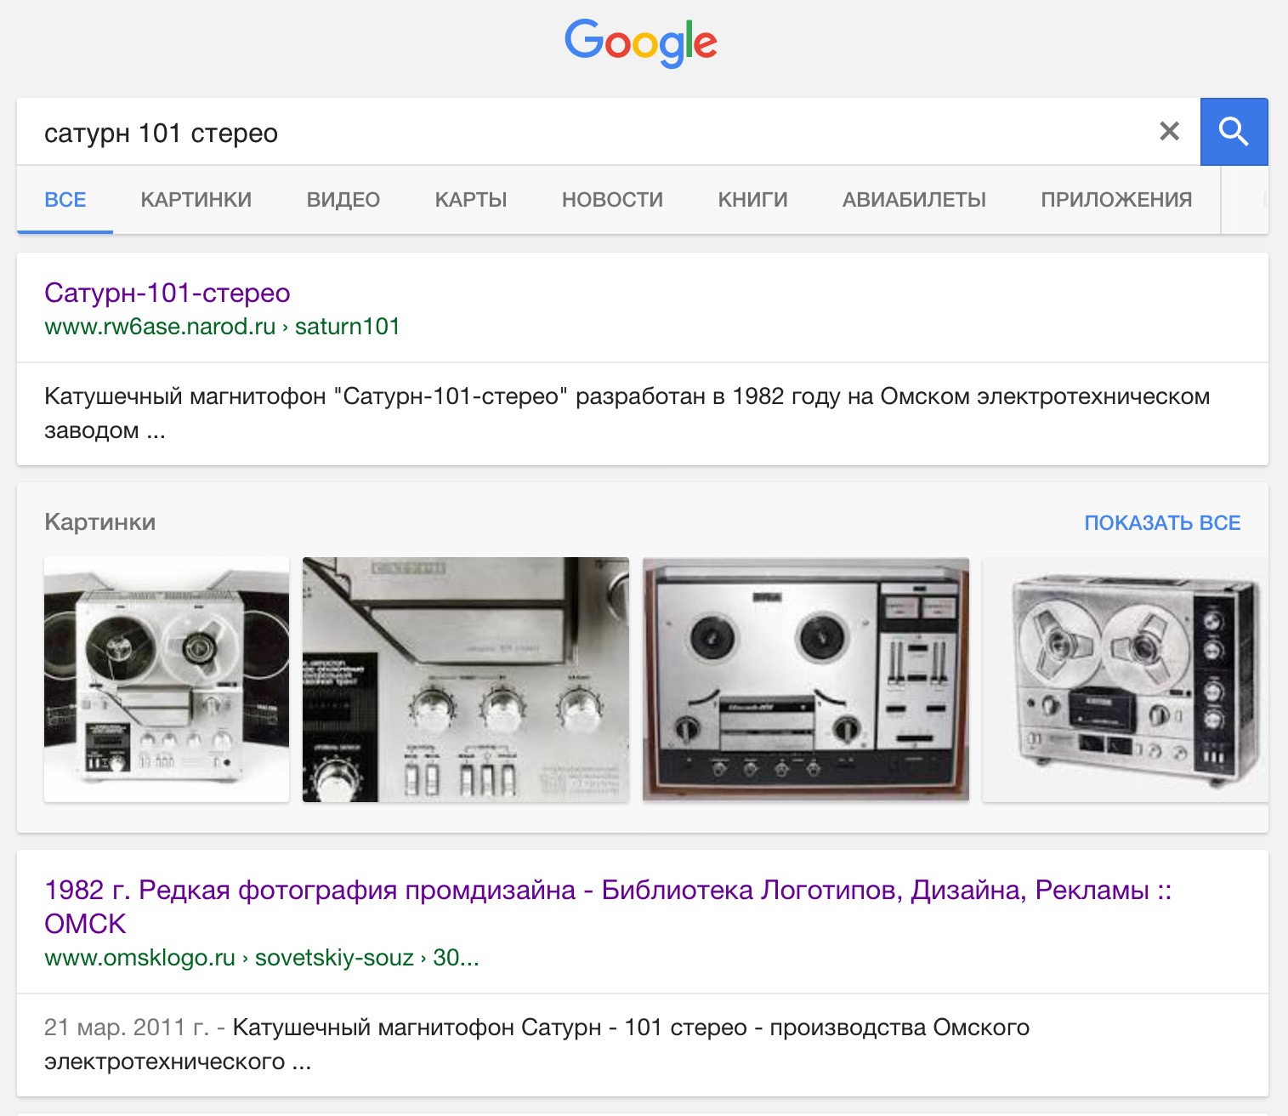
Task: Switch to the Картинки tab
Action: tap(196, 200)
